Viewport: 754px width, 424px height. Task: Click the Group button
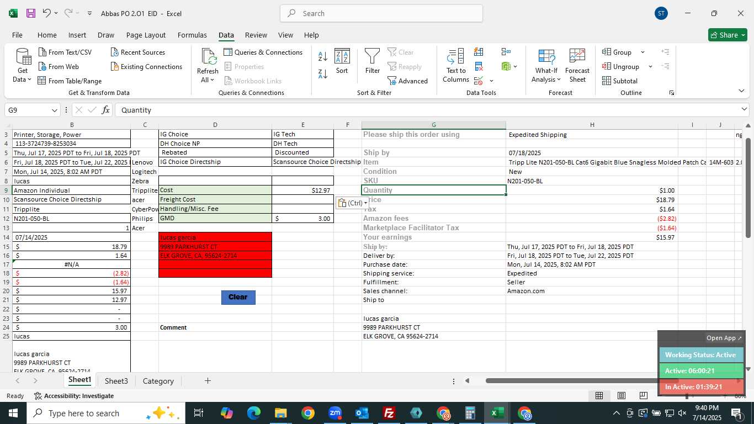(617, 52)
